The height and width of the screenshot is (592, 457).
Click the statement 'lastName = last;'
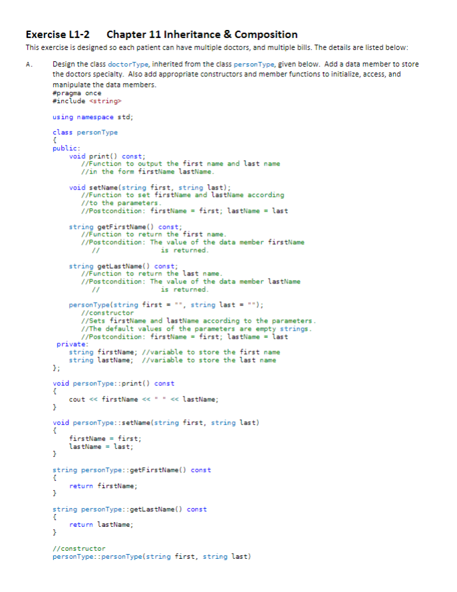pos(101,446)
